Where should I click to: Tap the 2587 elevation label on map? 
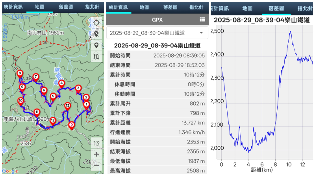(x=26, y=143)
